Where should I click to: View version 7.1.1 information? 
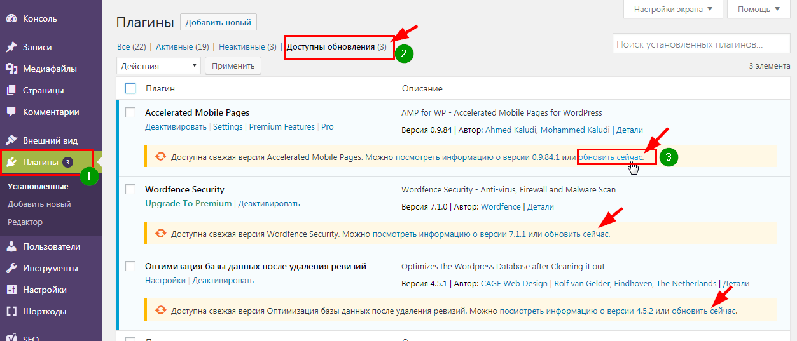[x=449, y=234]
